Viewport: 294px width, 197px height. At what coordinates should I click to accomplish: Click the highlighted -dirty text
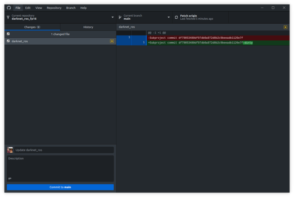click(248, 43)
